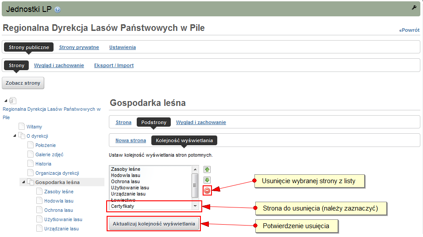Image resolution: width=423 pixels, height=237 pixels.
Task: Open the Ustawienia tab
Action: coord(123,47)
